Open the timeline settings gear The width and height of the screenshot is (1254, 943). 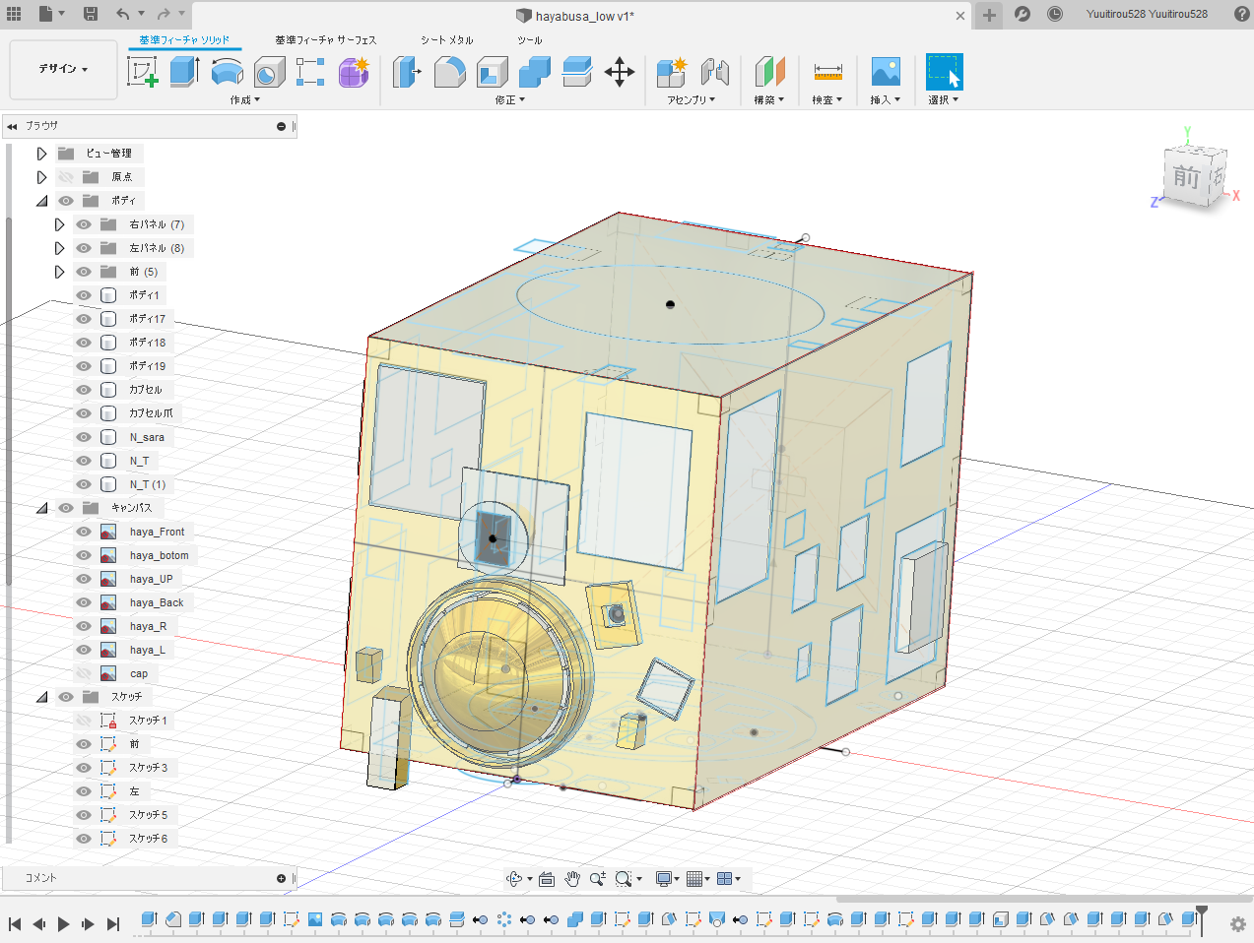[1238, 924]
